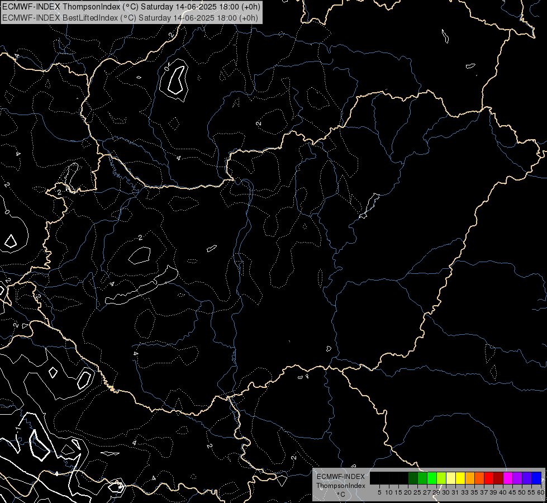Select the red-orange 35–37 legend swatch
This screenshot has width=547, height=503.
click(x=479, y=478)
